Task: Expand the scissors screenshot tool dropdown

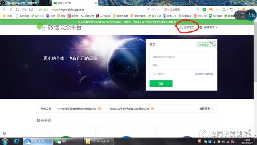Action: (x=227, y=10)
